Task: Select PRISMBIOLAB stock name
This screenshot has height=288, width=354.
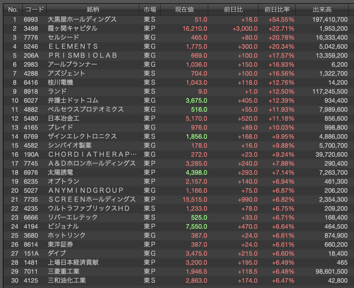Action: [82, 55]
